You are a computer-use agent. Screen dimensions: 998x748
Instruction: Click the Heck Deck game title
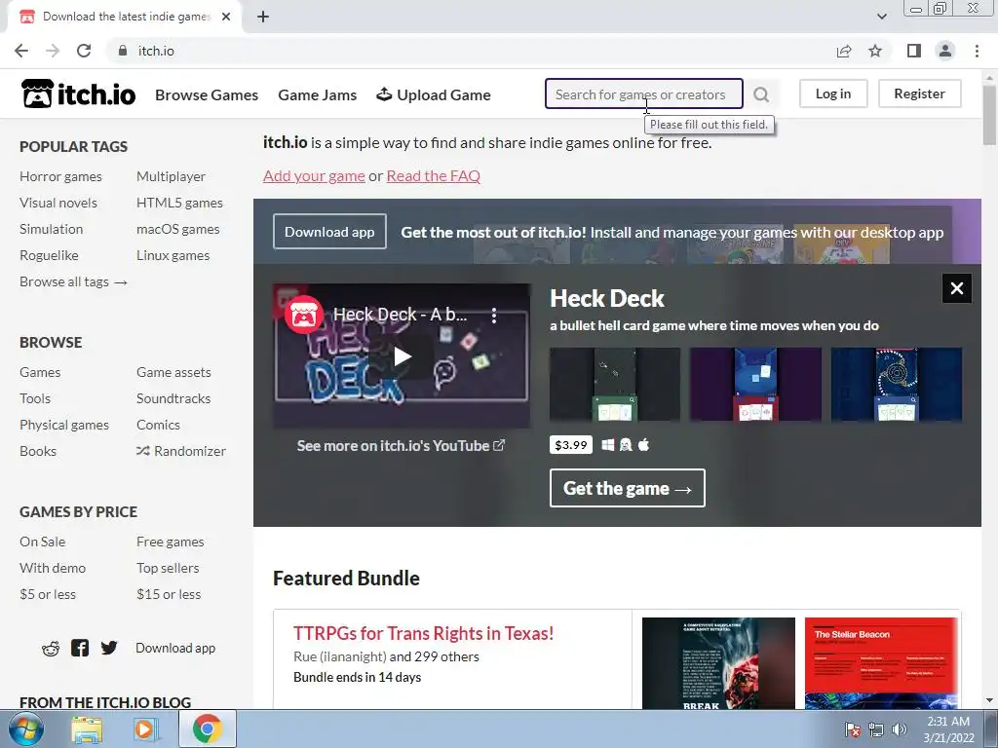(x=607, y=298)
